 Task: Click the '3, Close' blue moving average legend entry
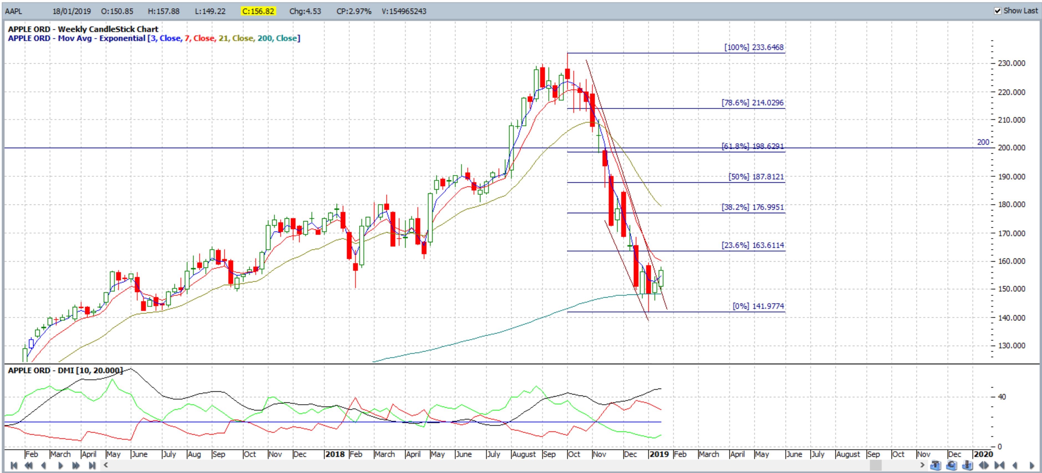166,38
